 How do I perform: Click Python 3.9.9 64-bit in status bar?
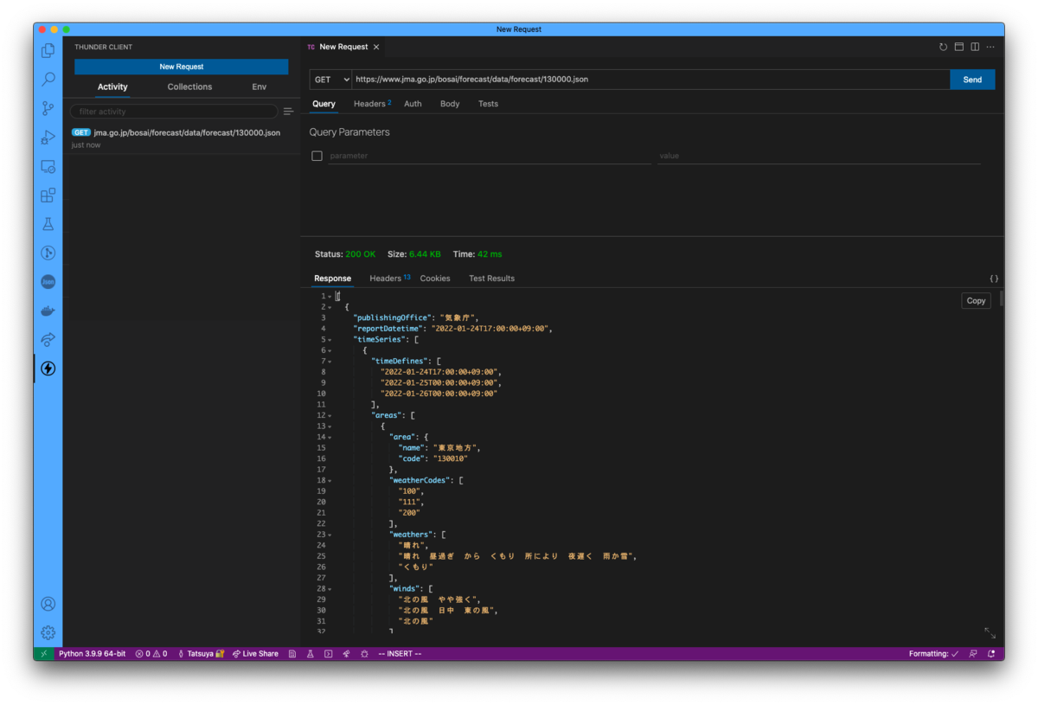point(92,654)
